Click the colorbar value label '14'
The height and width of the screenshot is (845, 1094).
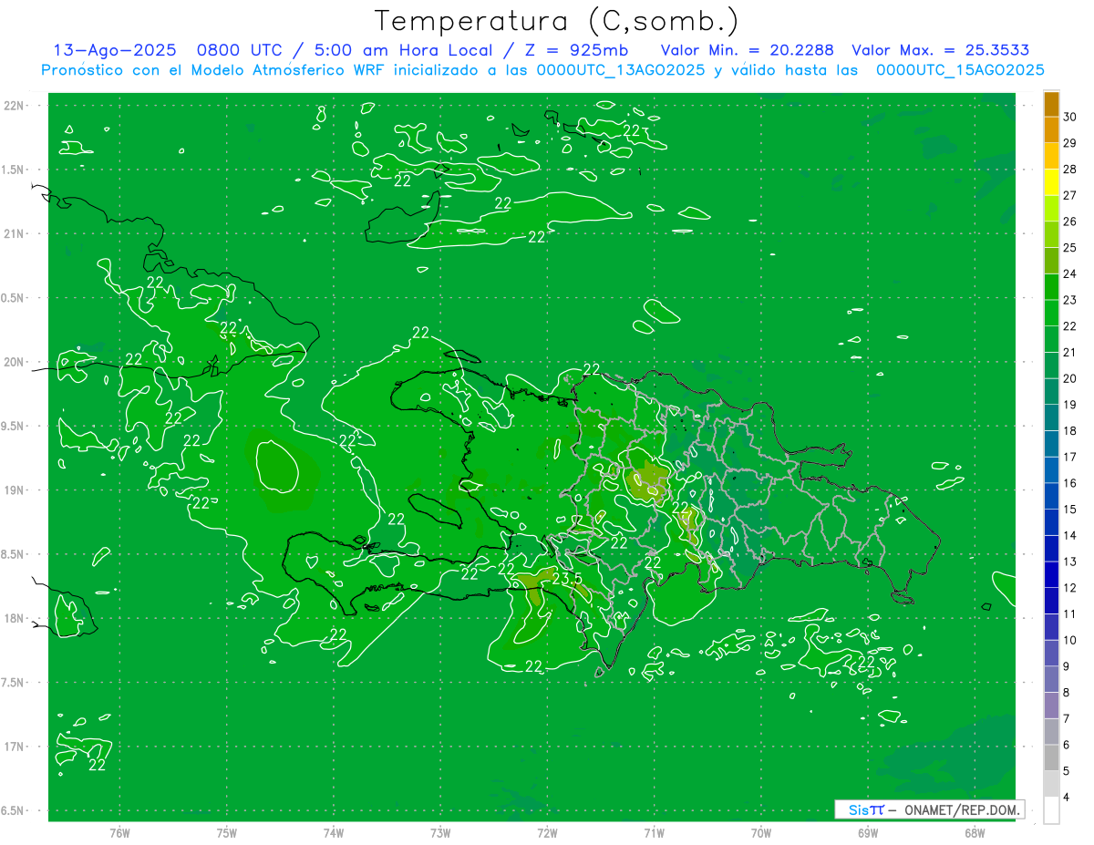click(x=1070, y=535)
